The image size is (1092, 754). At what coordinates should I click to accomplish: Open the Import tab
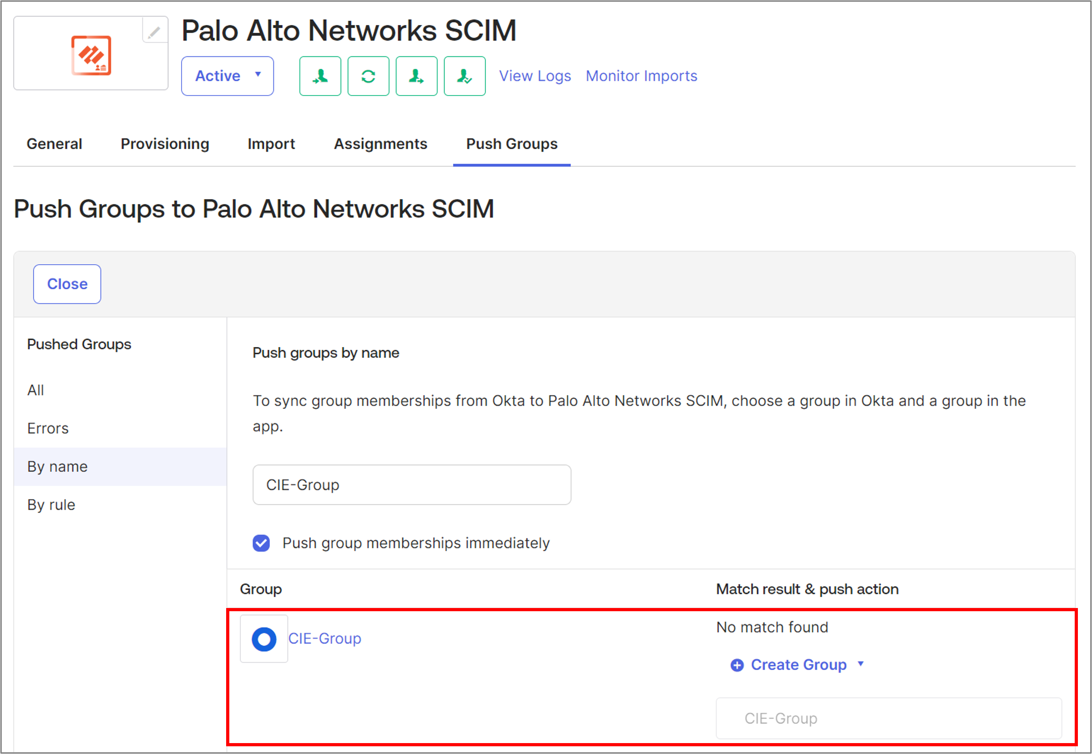pos(271,144)
